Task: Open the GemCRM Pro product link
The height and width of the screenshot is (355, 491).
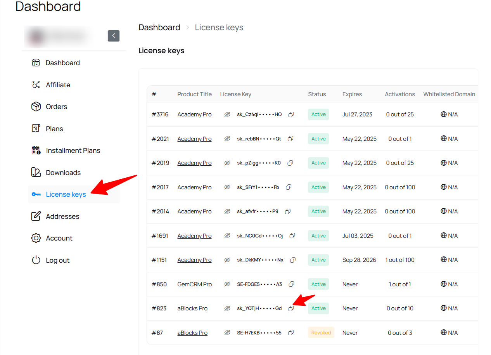Action: click(x=195, y=284)
